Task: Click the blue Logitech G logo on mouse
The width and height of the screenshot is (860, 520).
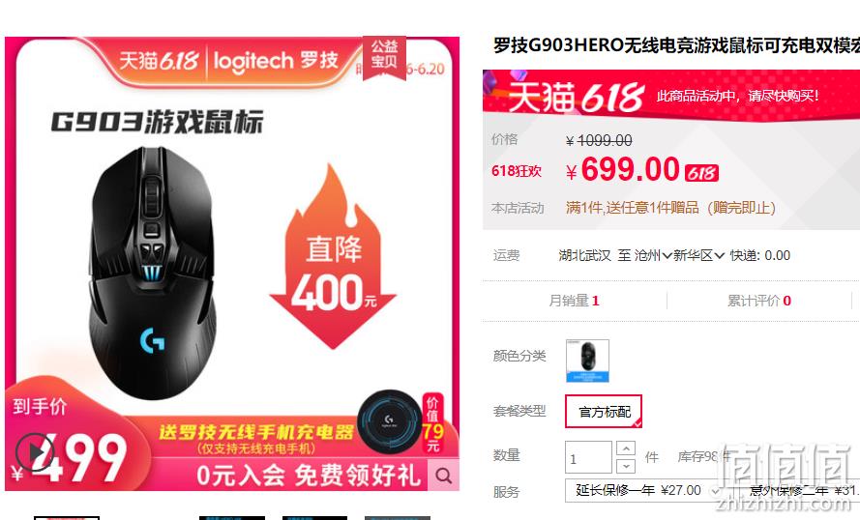Action: click(x=152, y=340)
